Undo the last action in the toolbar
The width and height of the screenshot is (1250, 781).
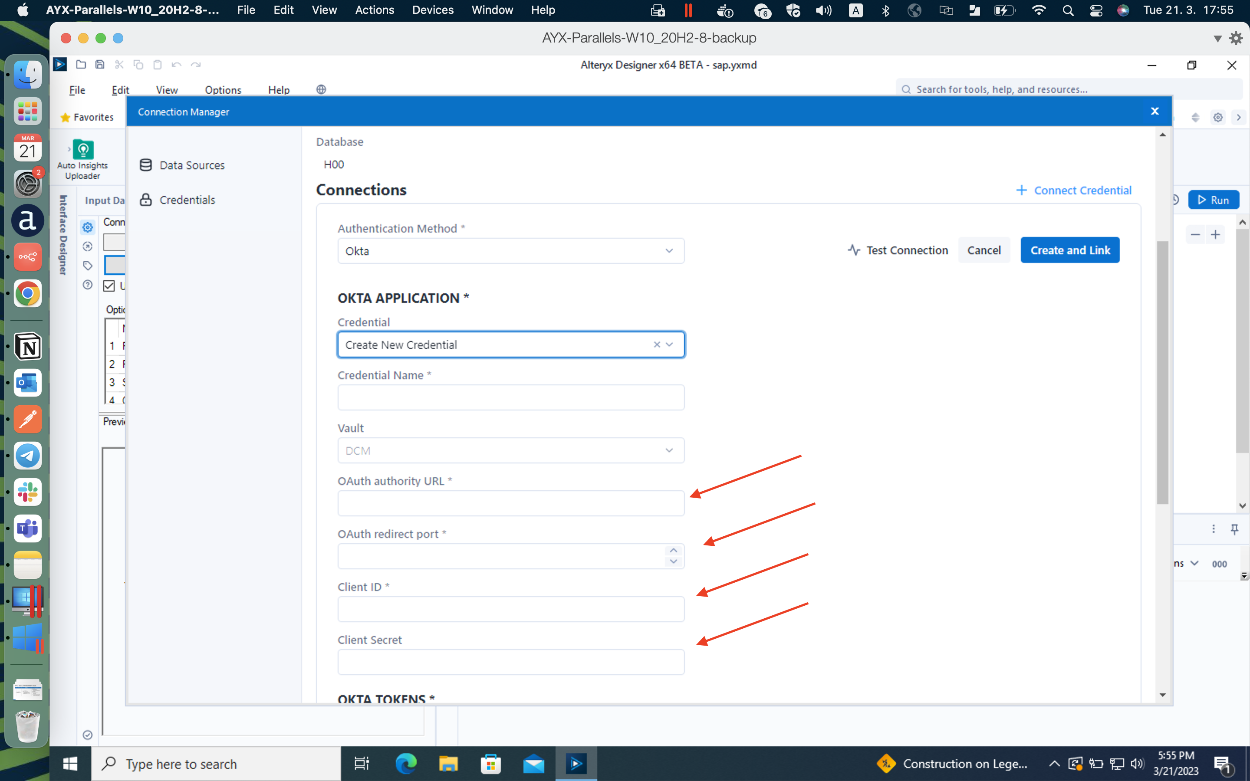[x=176, y=64]
